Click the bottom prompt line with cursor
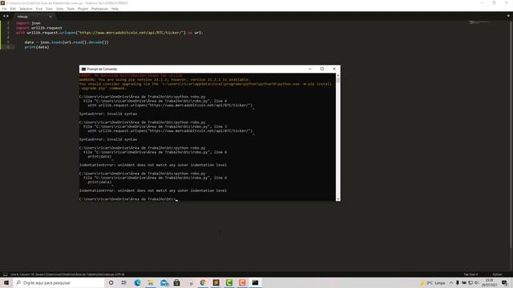The height and width of the screenshot is (288, 513). [x=128, y=199]
